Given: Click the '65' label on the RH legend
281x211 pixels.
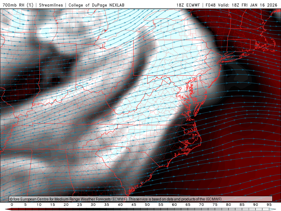Looking at the screenshot, I should (188, 205).
